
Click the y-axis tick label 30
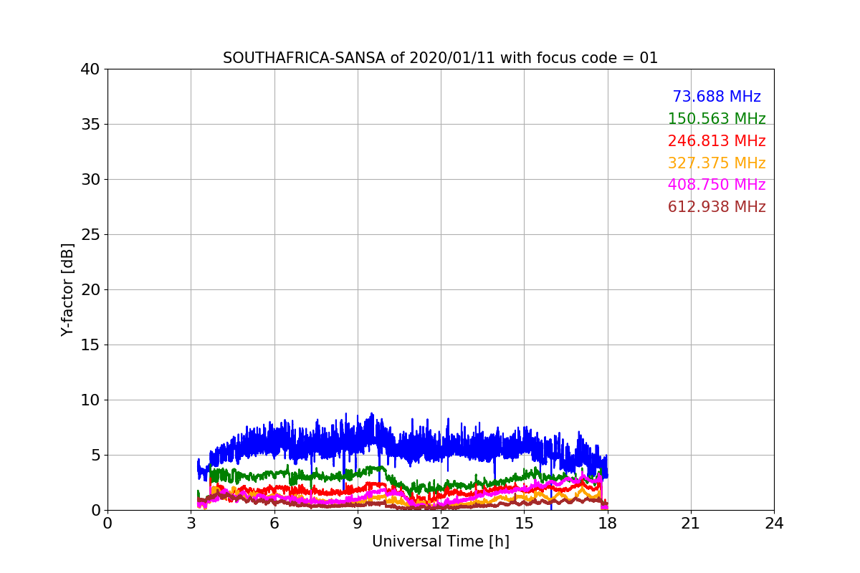(90, 180)
